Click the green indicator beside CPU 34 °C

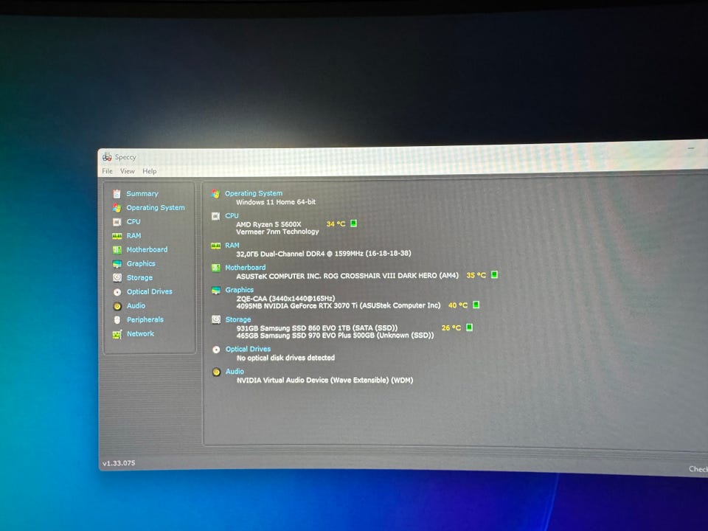coord(353,223)
